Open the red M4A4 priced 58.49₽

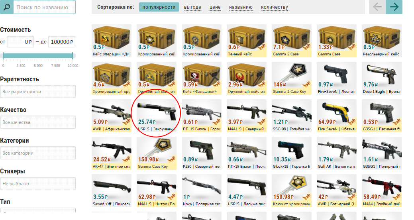[382, 191]
